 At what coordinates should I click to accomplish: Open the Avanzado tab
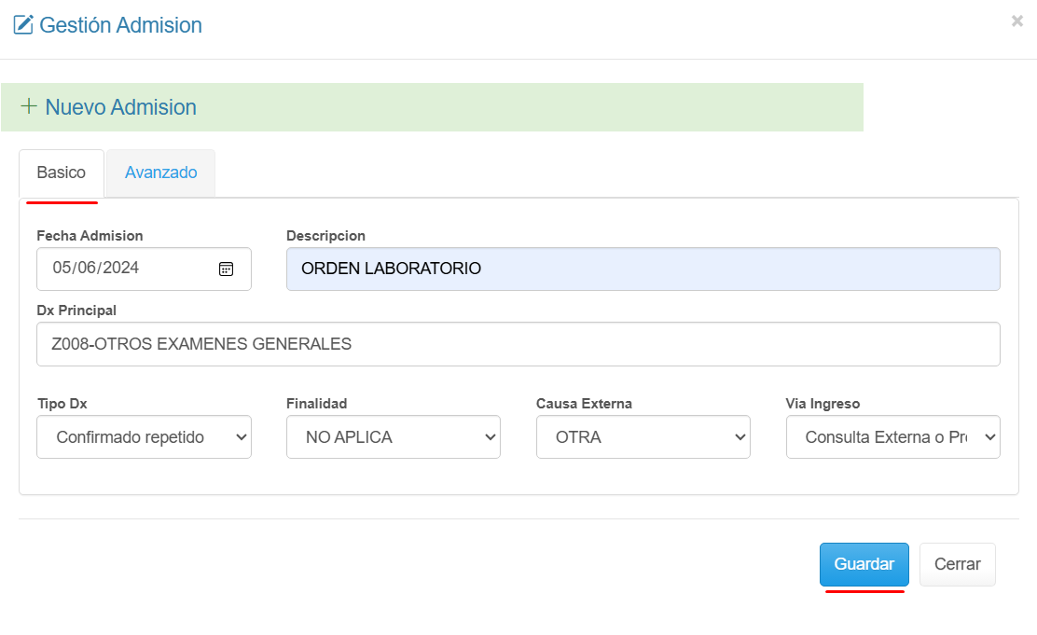[x=161, y=173]
